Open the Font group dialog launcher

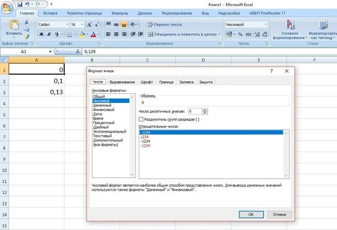(99, 43)
